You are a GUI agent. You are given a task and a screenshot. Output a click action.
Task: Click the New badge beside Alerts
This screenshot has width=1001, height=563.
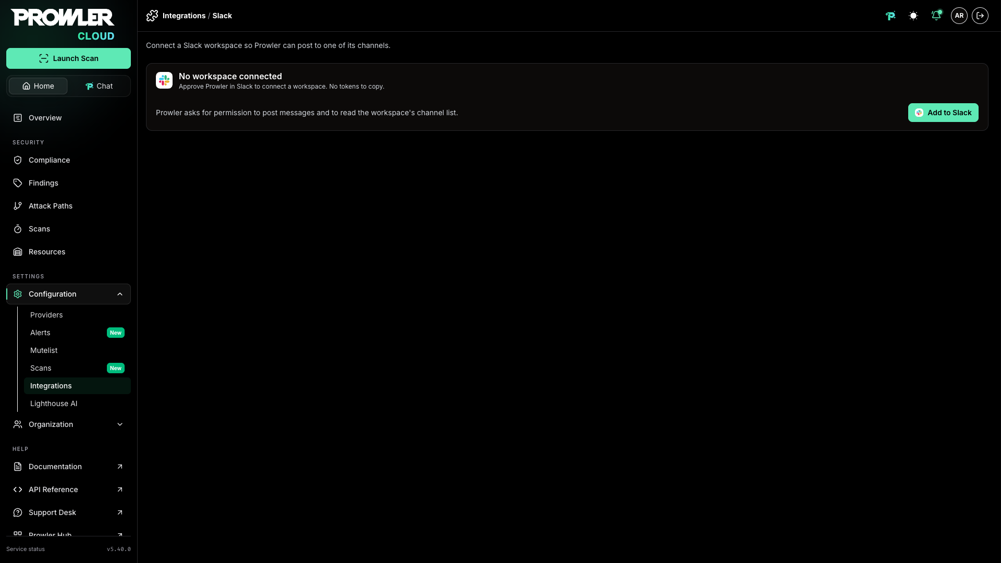pos(116,333)
